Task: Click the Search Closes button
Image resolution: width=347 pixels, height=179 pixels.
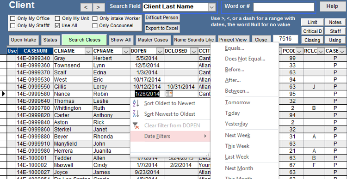Action: tap(84, 40)
